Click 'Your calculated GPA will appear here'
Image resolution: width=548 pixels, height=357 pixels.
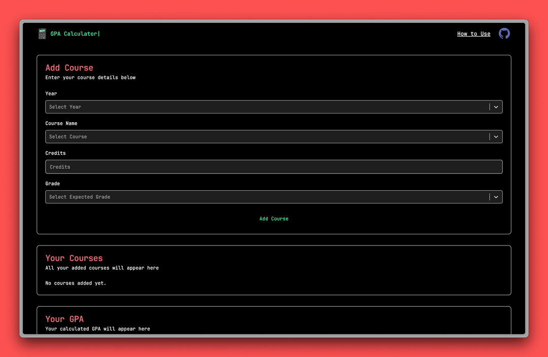click(x=97, y=329)
